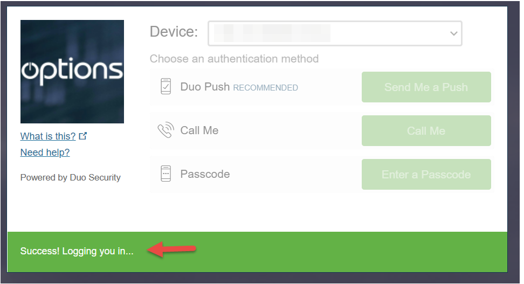The width and height of the screenshot is (524, 284).
Task: Select the Passcode method label
Action: 205,174
